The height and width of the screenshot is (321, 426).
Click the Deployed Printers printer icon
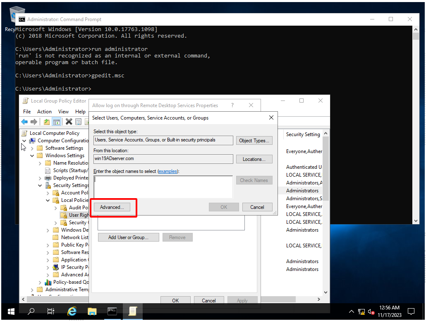point(48,178)
